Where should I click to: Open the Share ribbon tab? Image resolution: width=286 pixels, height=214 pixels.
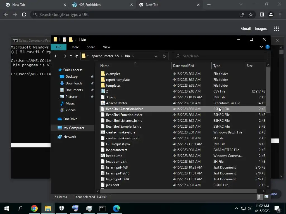click(91, 47)
